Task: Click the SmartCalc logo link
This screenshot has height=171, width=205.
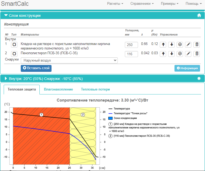Action: tap(15, 3)
